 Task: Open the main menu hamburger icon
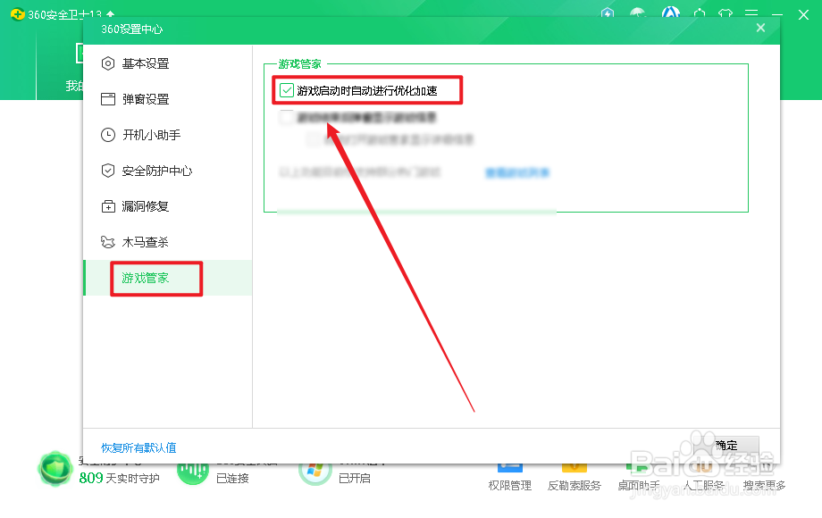(x=751, y=14)
